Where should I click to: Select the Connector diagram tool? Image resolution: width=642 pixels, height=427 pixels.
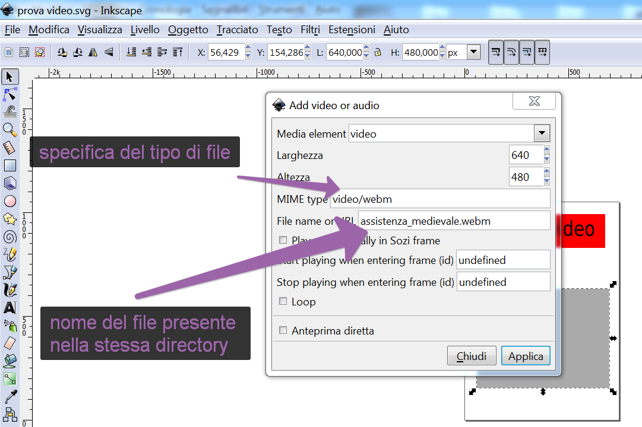coord(10,415)
